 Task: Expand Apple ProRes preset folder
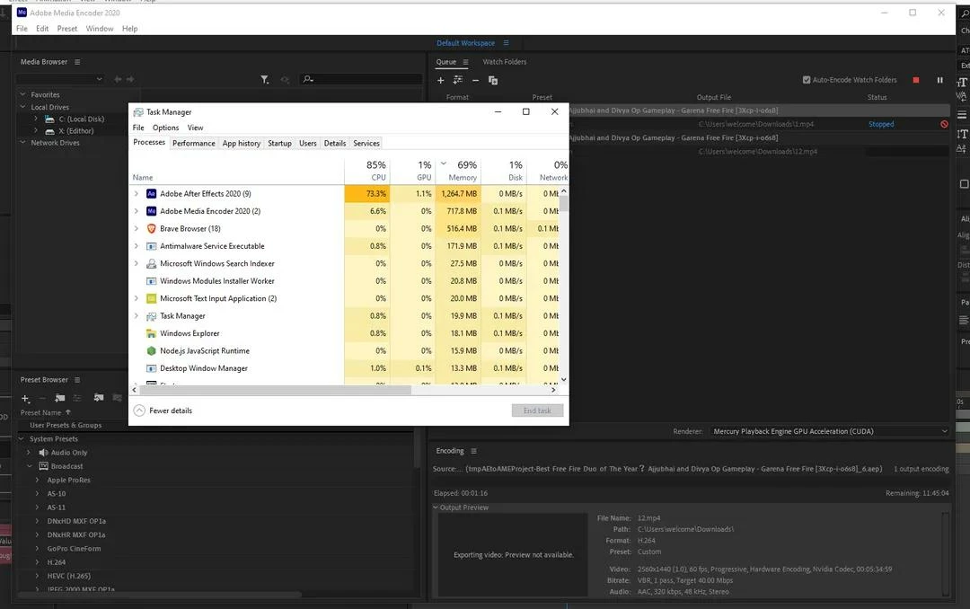click(x=37, y=480)
